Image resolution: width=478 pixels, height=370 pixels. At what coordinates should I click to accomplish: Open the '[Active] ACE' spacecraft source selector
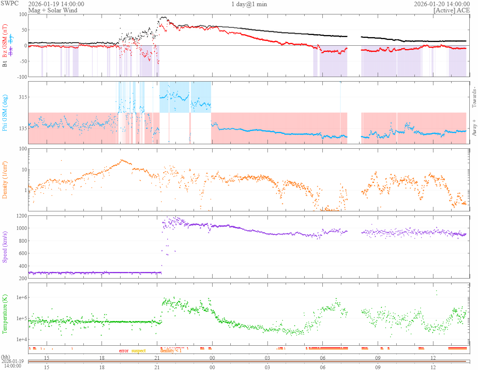452,10
